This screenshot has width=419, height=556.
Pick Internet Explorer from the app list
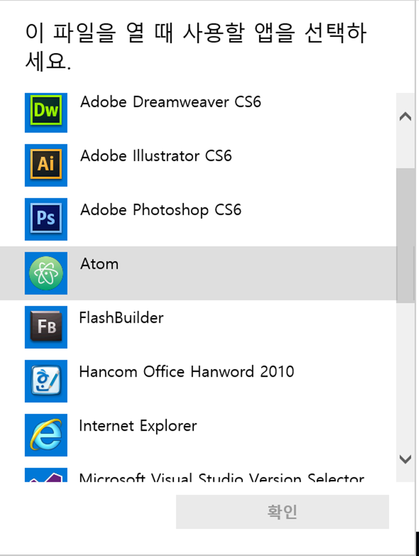[x=138, y=426]
